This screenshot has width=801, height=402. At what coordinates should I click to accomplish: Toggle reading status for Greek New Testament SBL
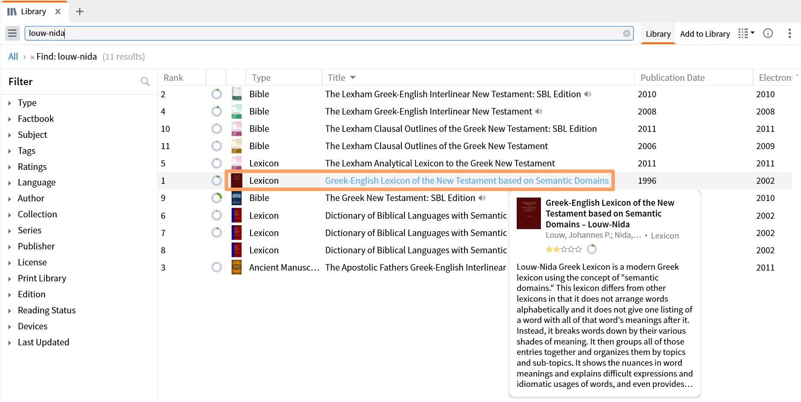coord(216,198)
